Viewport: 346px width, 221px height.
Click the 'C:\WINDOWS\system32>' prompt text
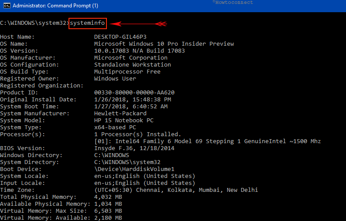click(35, 23)
